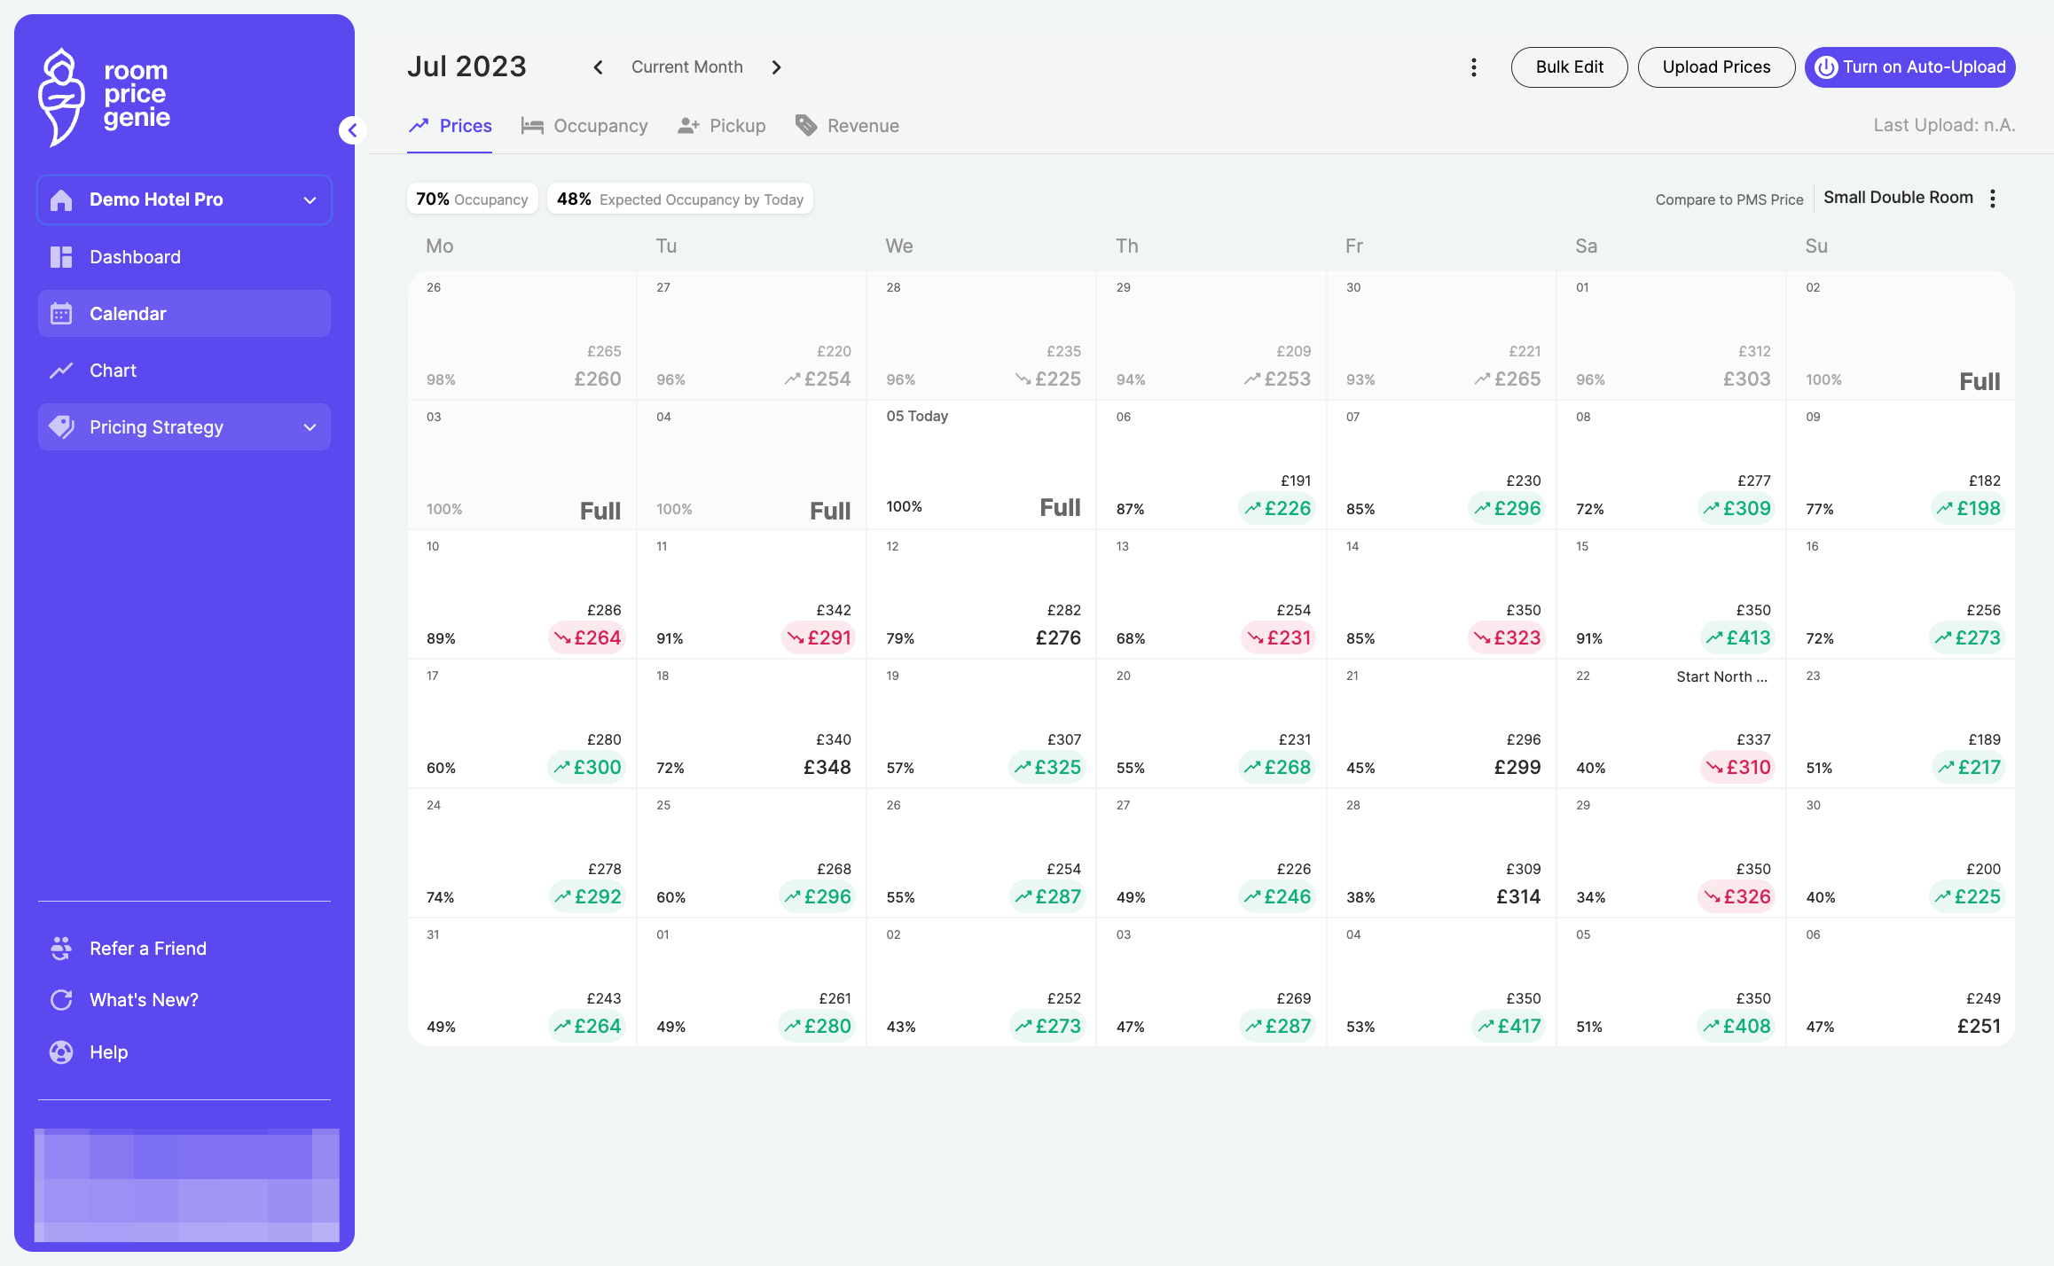Open July 31 price £264

pos(587,1026)
